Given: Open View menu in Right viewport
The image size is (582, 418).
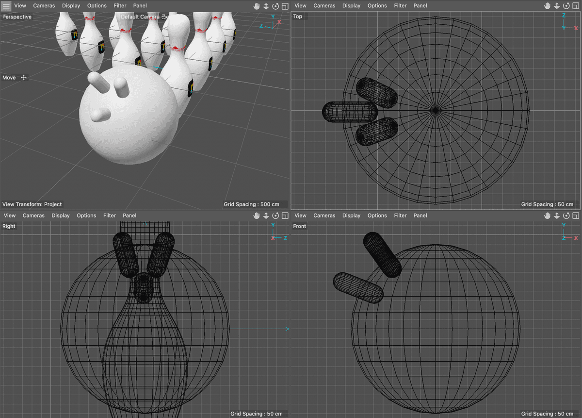Looking at the screenshot, I should click(x=10, y=216).
